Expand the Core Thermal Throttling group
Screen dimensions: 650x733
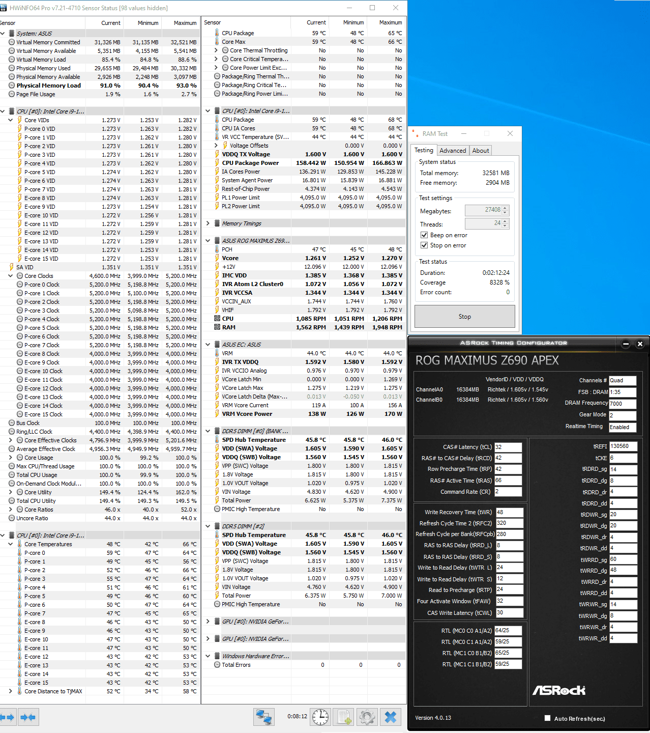216,50
